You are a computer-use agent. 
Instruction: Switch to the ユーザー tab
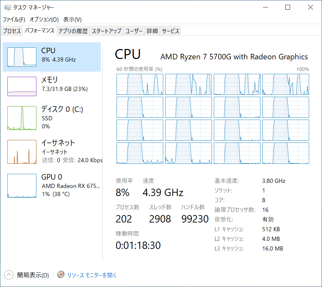[x=134, y=31]
